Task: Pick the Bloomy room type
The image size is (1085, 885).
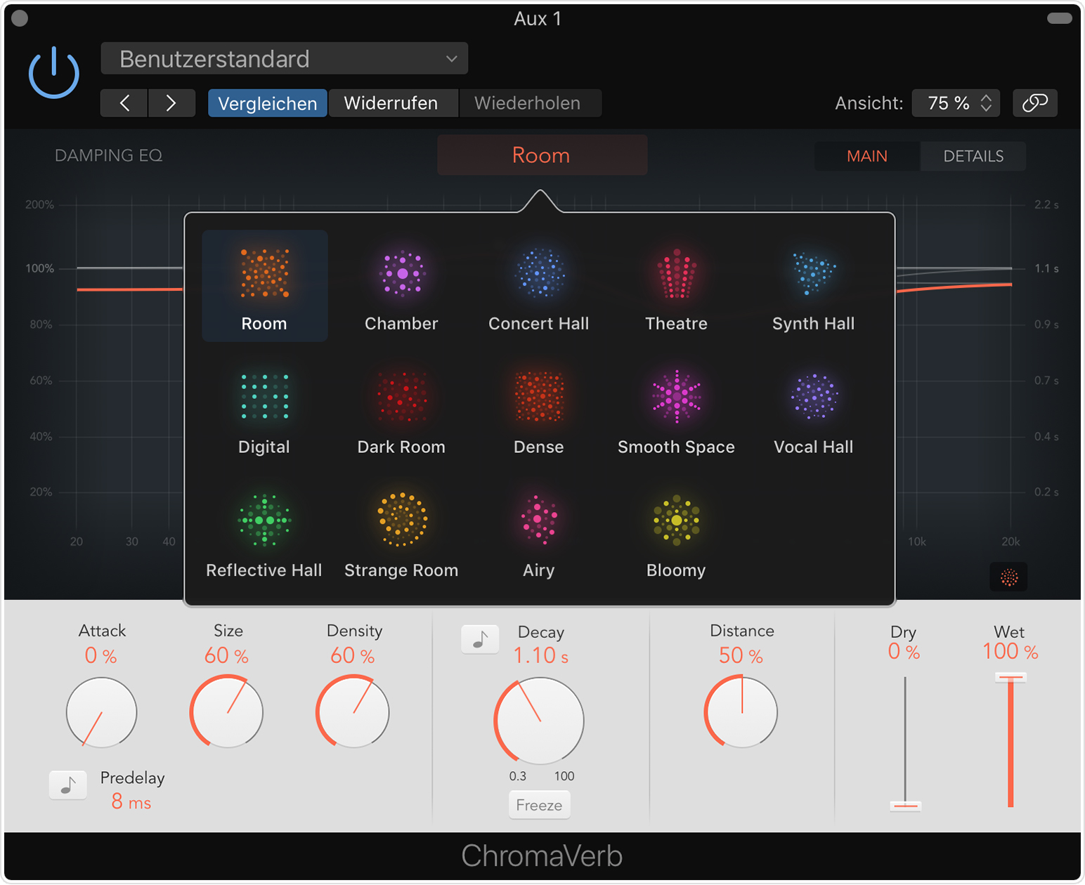Action: click(x=676, y=521)
